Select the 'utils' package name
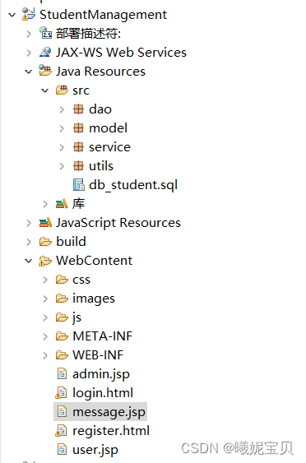Image resolution: width=306 pixels, height=463 pixels. pyautogui.click(x=101, y=166)
